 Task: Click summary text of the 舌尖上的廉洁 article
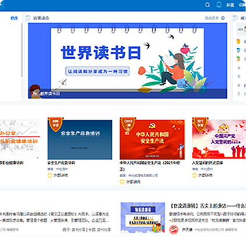coord(208,217)
